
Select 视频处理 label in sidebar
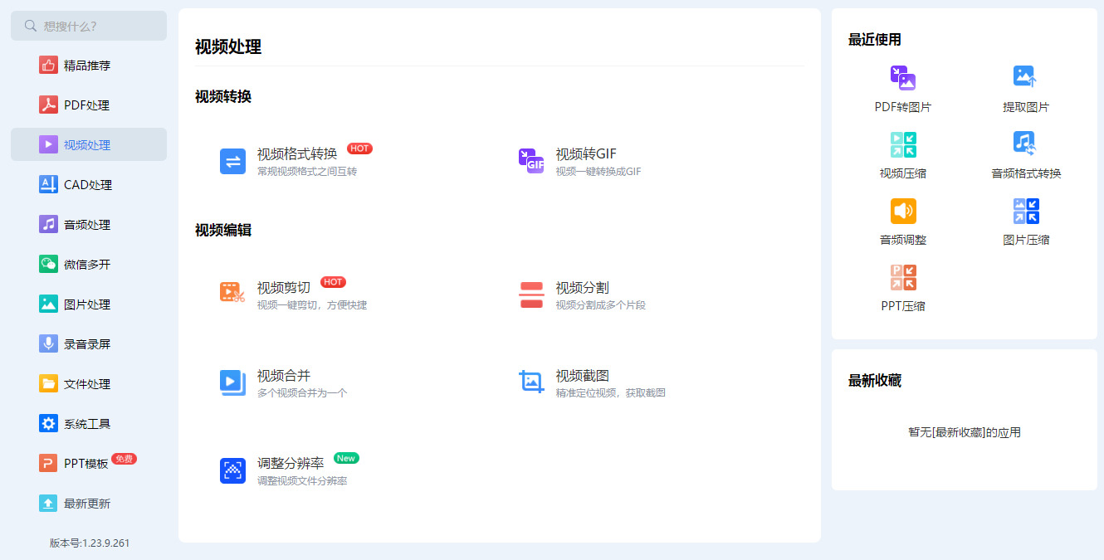(87, 145)
